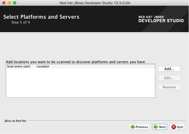This screenshot has width=189, height=134.
Task: Quit the installer
Action: 177,127
